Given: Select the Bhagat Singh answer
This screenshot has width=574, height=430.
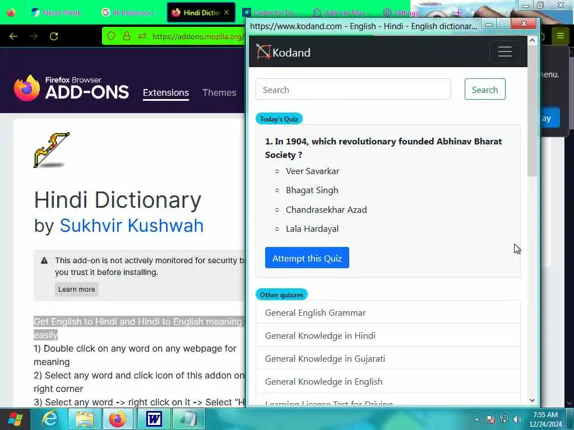Looking at the screenshot, I should [x=312, y=190].
